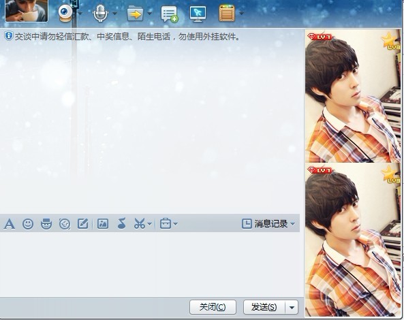The image size is (404, 320).
Task: Expand voice call options arrow
Action: pyautogui.click(x=115, y=14)
